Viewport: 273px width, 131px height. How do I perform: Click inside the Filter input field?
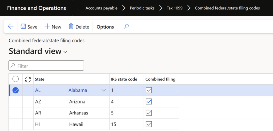click(48, 66)
